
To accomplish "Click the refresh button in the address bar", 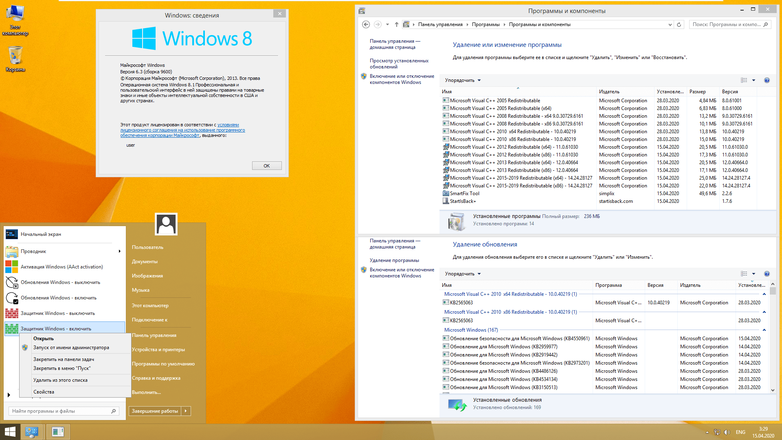I will pyautogui.click(x=679, y=24).
